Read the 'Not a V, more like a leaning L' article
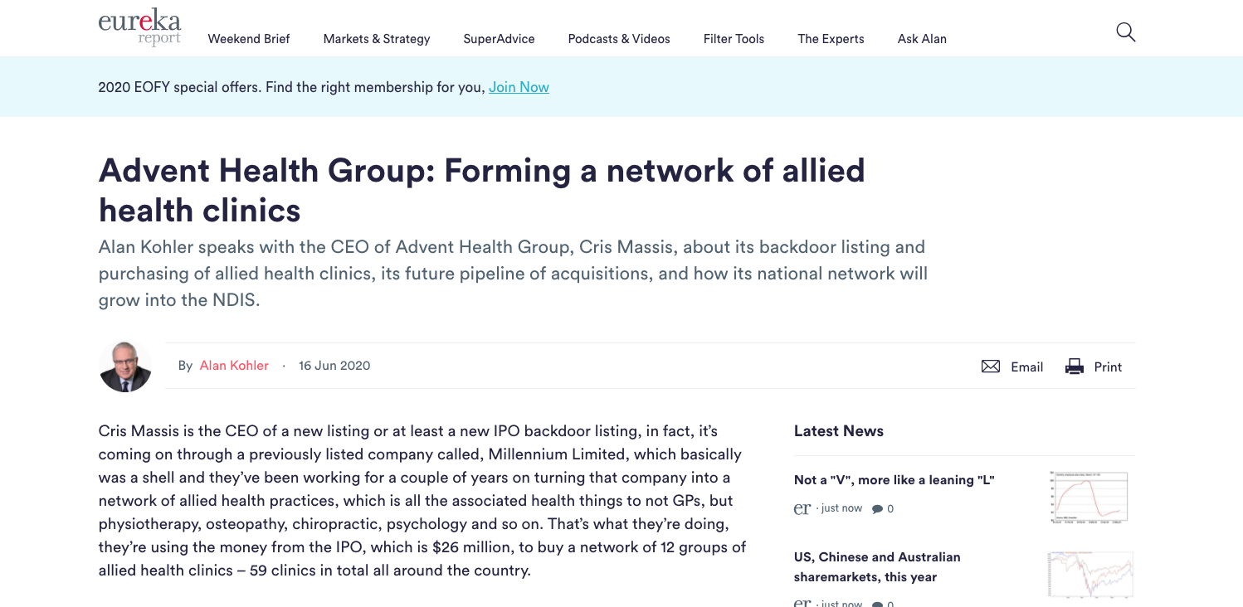The width and height of the screenshot is (1243, 607). tap(895, 479)
